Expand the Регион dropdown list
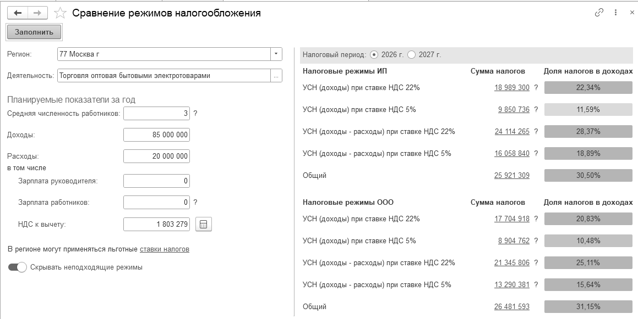Screen dimensions: 638x319 pyautogui.click(x=276, y=54)
